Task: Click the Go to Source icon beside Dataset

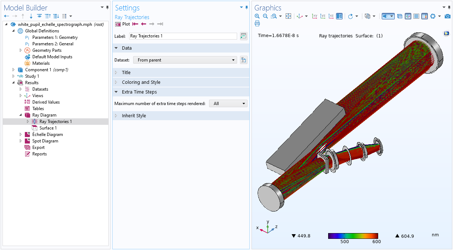Action: [x=244, y=60]
